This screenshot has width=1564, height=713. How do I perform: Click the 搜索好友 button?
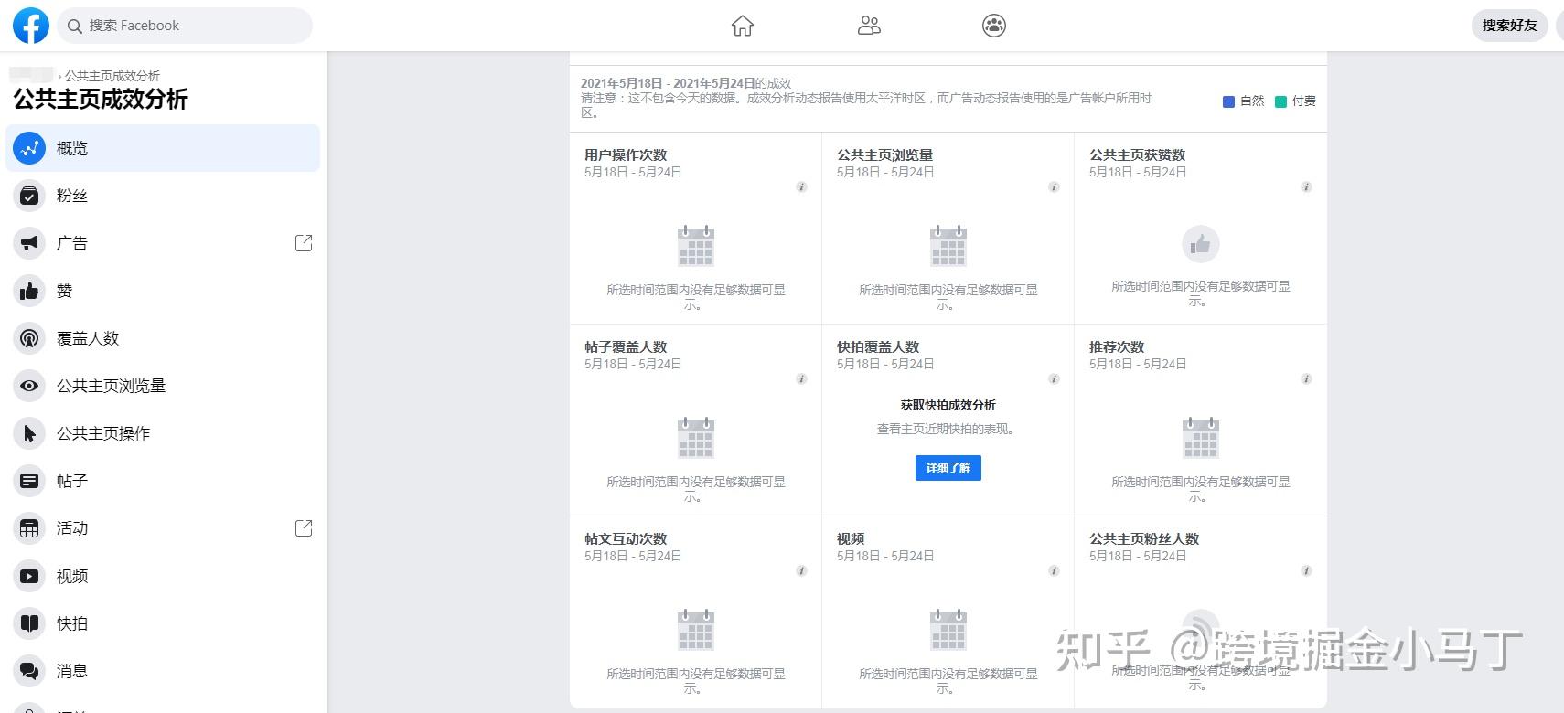1509,26
